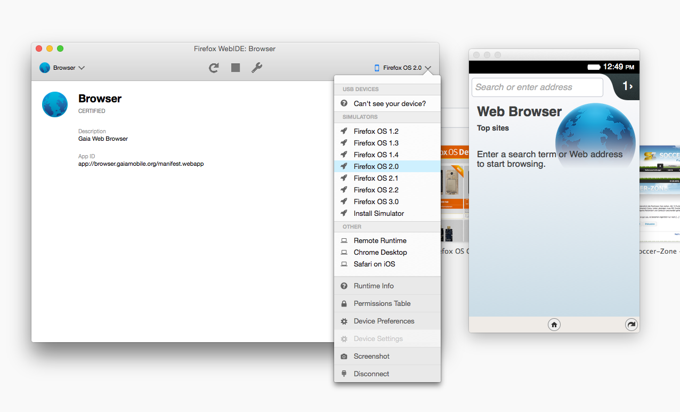Click rocket icon next to Firefox OS 1.3
The height and width of the screenshot is (412, 680).
pyautogui.click(x=344, y=143)
